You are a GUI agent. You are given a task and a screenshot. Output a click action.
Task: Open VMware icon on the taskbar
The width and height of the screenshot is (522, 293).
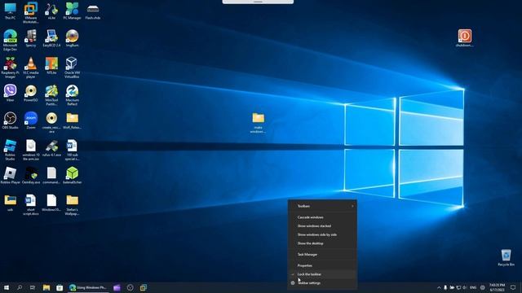pos(144,287)
